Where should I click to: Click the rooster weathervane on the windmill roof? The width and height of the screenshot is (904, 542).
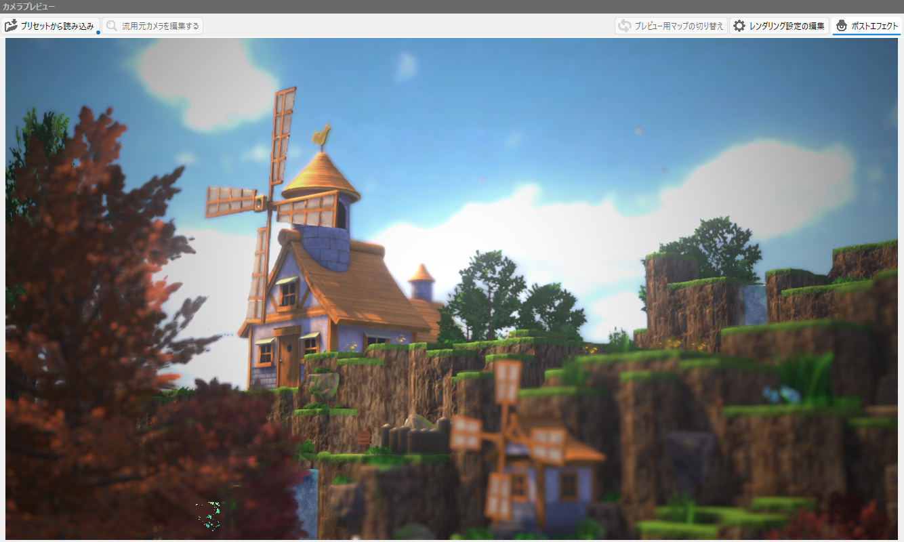click(321, 135)
